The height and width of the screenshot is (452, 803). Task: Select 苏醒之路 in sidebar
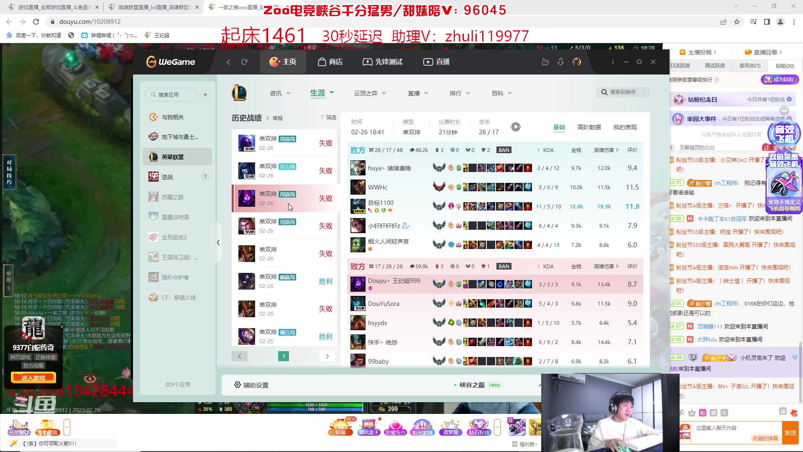177,197
